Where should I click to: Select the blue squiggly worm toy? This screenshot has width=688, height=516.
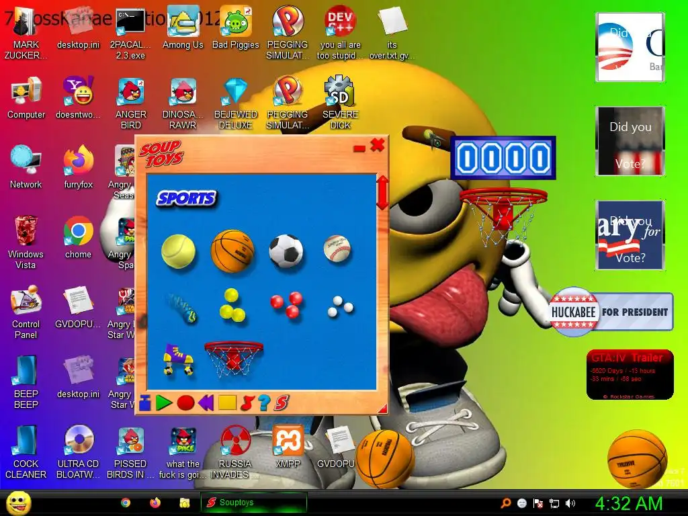click(182, 308)
